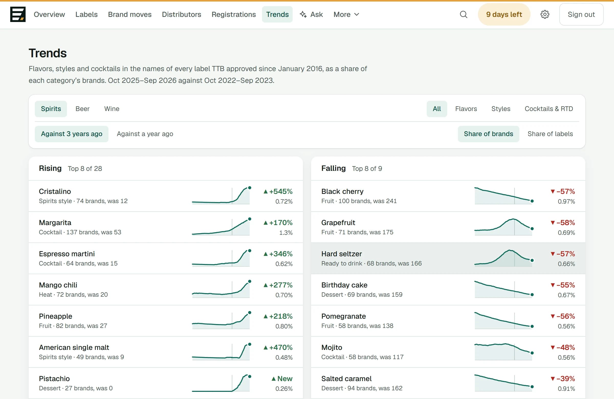Image resolution: width=614 pixels, height=399 pixels.
Task: Open the Black cherry falling row
Action: pyautogui.click(x=448, y=196)
